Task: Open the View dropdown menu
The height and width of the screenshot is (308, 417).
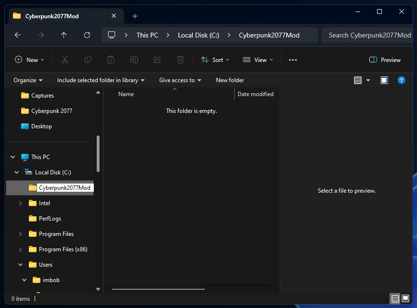Action: (x=258, y=60)
